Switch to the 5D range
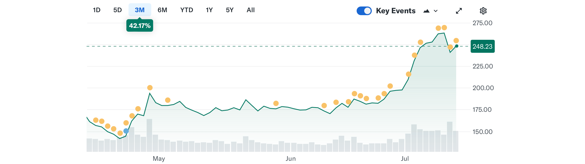 (x=117, y=10)
